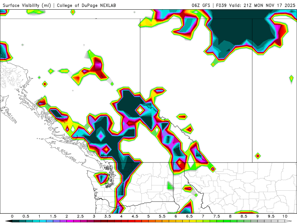Image resolution: width=297 pixels, height=223 pixels.
Task: Click the "4" color scale label
Action: tap(121, 216)
